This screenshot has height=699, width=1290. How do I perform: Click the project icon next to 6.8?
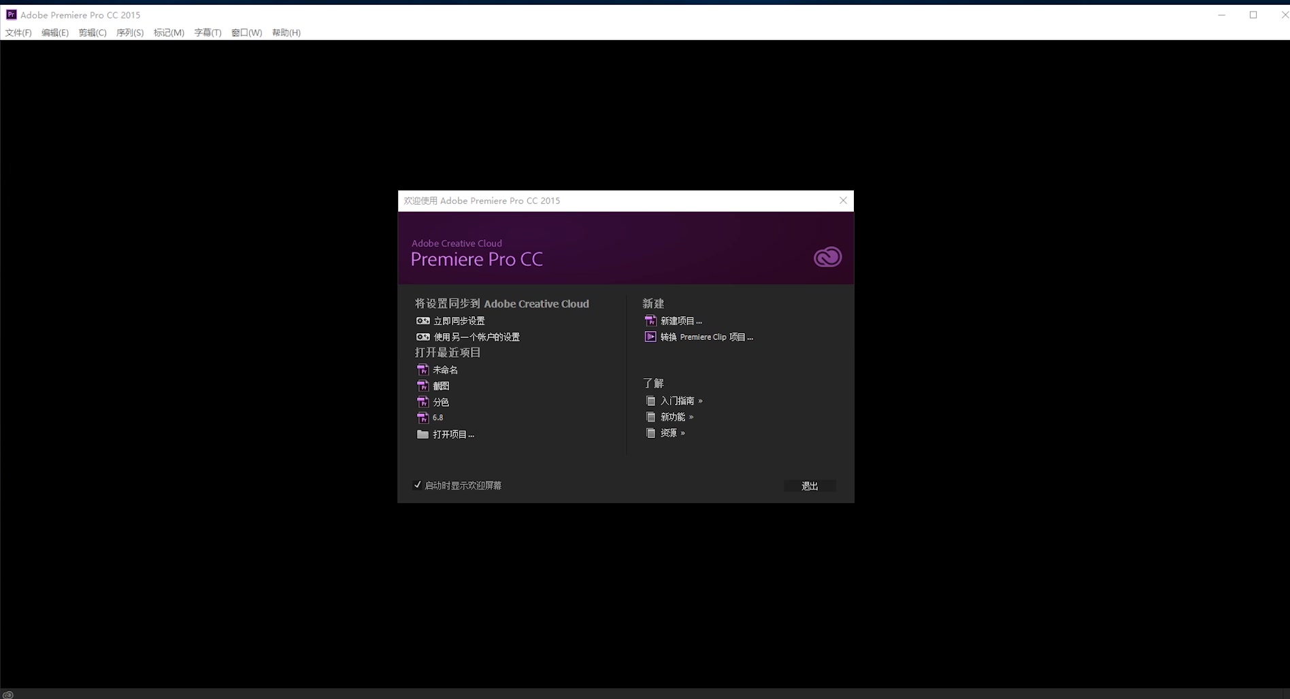(423, 417)
